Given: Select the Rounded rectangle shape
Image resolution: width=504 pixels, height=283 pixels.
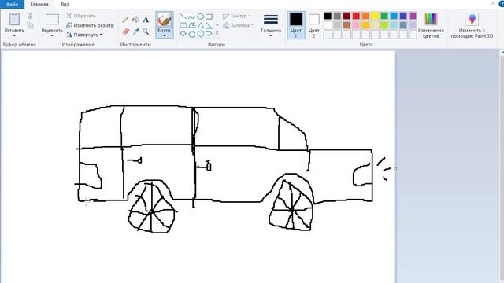Looking at the screenshot, I should (183, 25).
